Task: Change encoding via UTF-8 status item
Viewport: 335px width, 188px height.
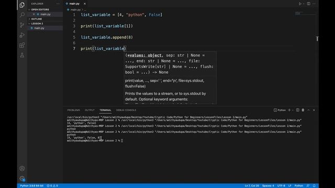Action: pos(281,186)
